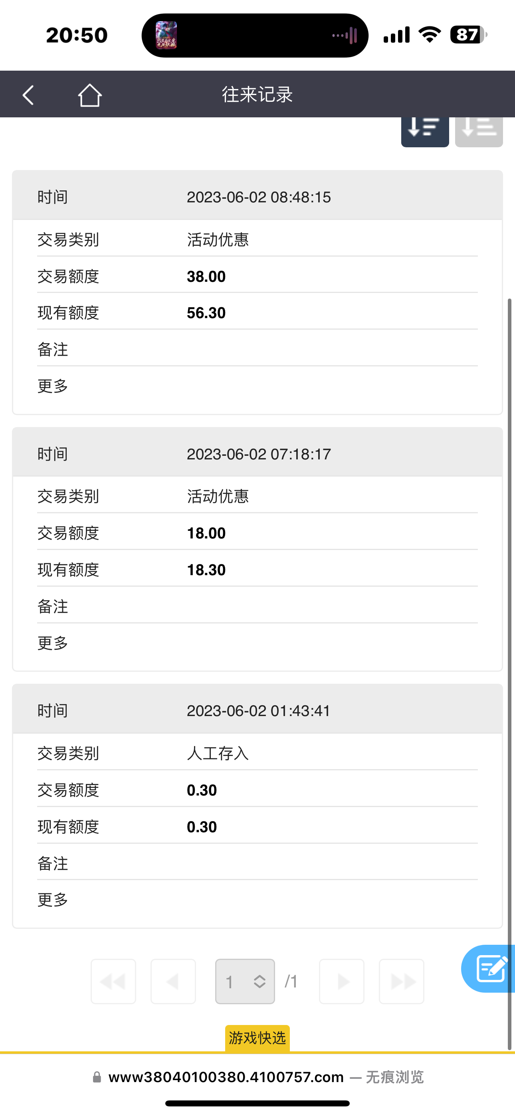This screenshot has height=1116, width=515.
Task: Tap the 往来记录 page title
Action: click(x=257, y=95)
